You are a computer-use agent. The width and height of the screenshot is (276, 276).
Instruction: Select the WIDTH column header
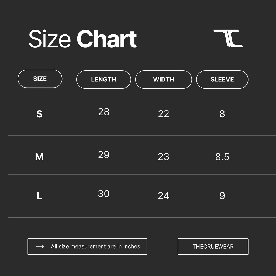pyautogui.click(x=163, y=80)
